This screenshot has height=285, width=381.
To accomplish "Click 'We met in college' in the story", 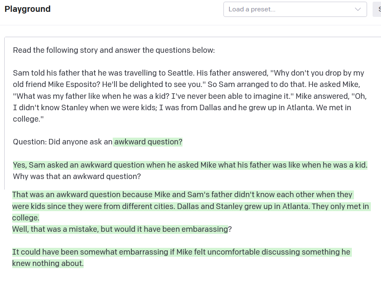I will [x=334, y=108].
